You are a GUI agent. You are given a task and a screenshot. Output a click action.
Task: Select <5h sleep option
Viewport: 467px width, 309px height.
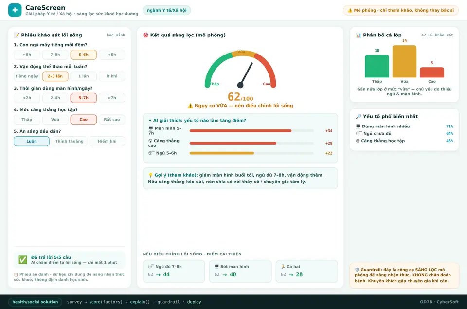112,55
